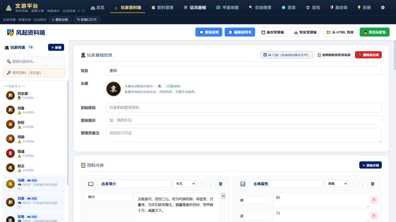Screen dimensions: 396x222
Task: Click the 添加分组 button
Action: pos(370,165)
